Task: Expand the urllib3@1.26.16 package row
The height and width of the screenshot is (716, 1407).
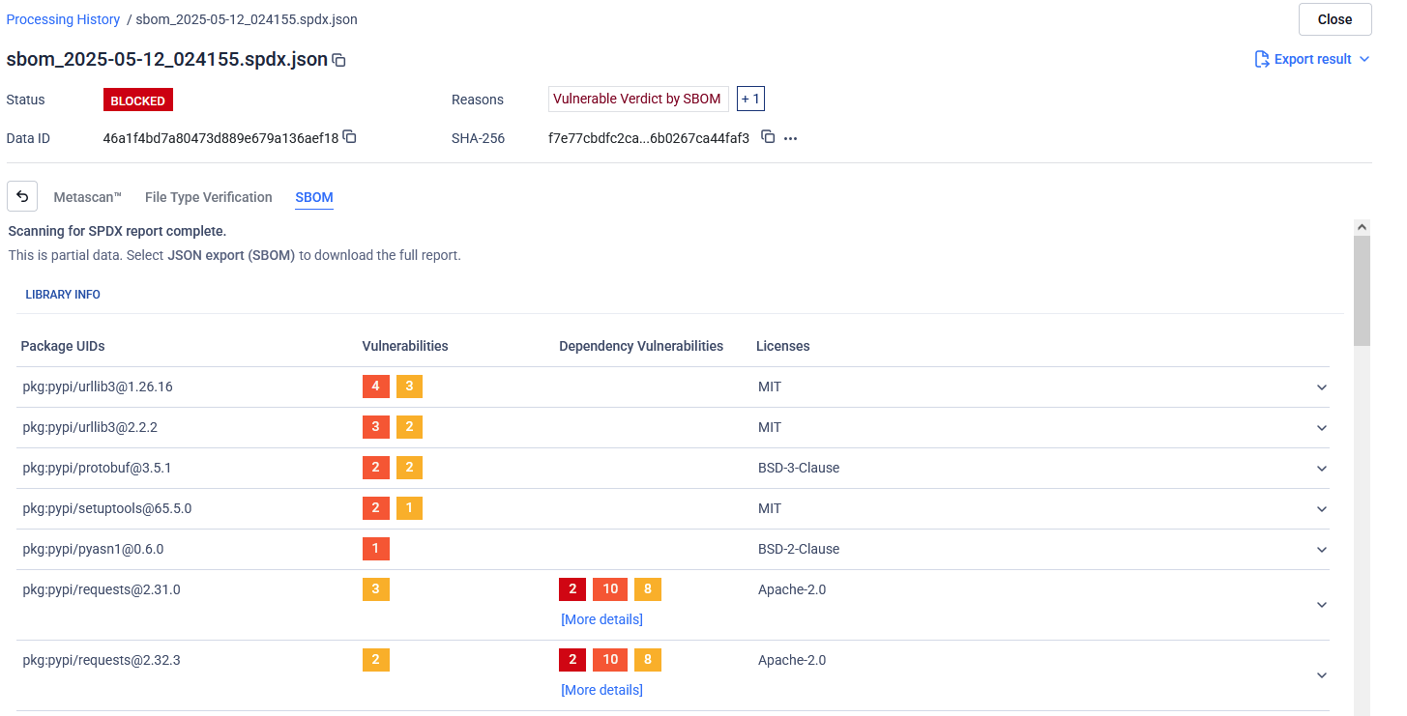Action: tap(1322, 387)
